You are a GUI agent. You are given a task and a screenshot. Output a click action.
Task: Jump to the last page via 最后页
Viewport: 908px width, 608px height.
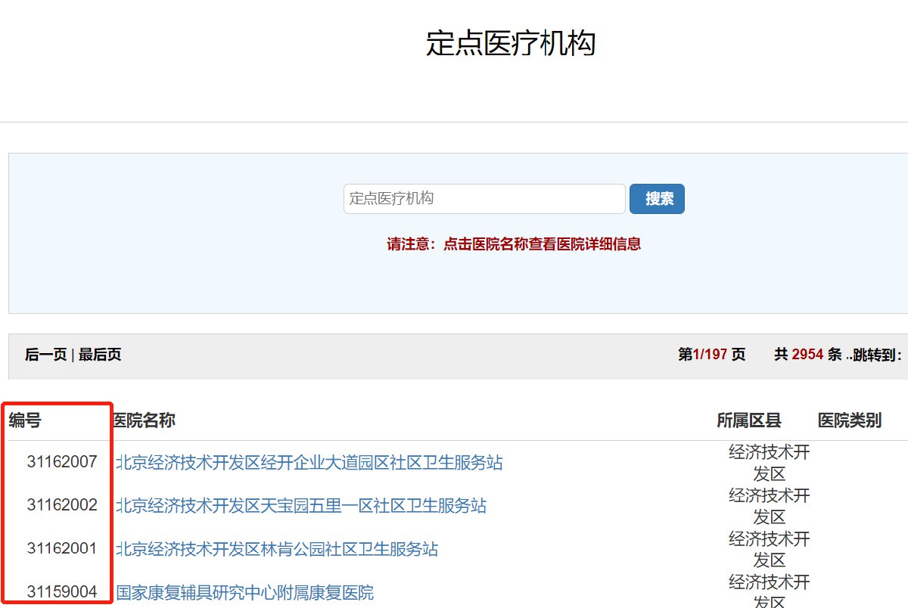click(100, 355)
